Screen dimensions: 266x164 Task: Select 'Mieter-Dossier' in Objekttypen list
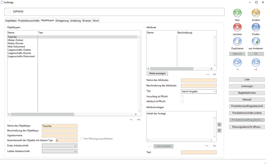tap(16, 43)
